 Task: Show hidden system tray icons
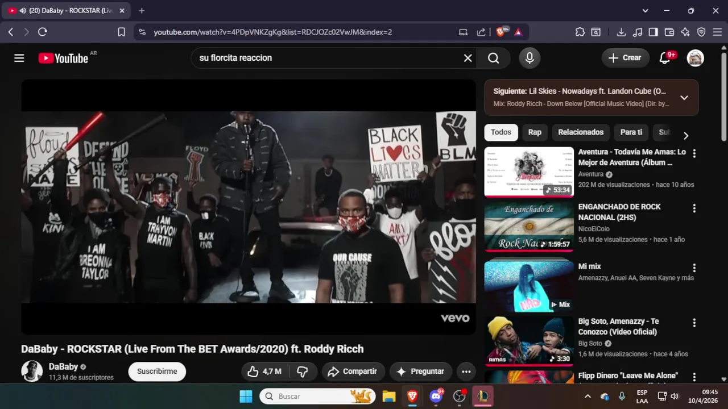click(588, 397)
